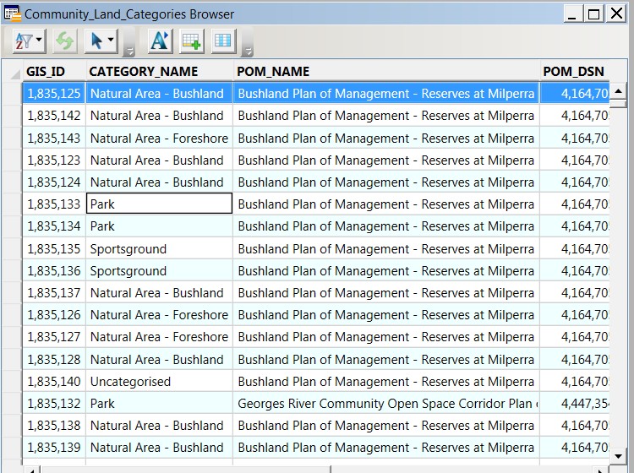The height and width of the screenshot is (473, 634).
Task: Open the Sort/Filter A-Z toolbar button
Action: click(x=28, y=41)
